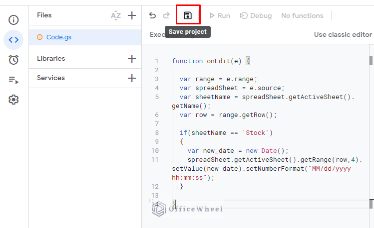Redo the last edit
374x228 pixels.
click(x=166, y=16)
